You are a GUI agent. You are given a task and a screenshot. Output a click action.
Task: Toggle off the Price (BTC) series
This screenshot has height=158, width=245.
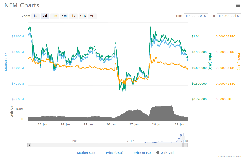click(139, 153)
